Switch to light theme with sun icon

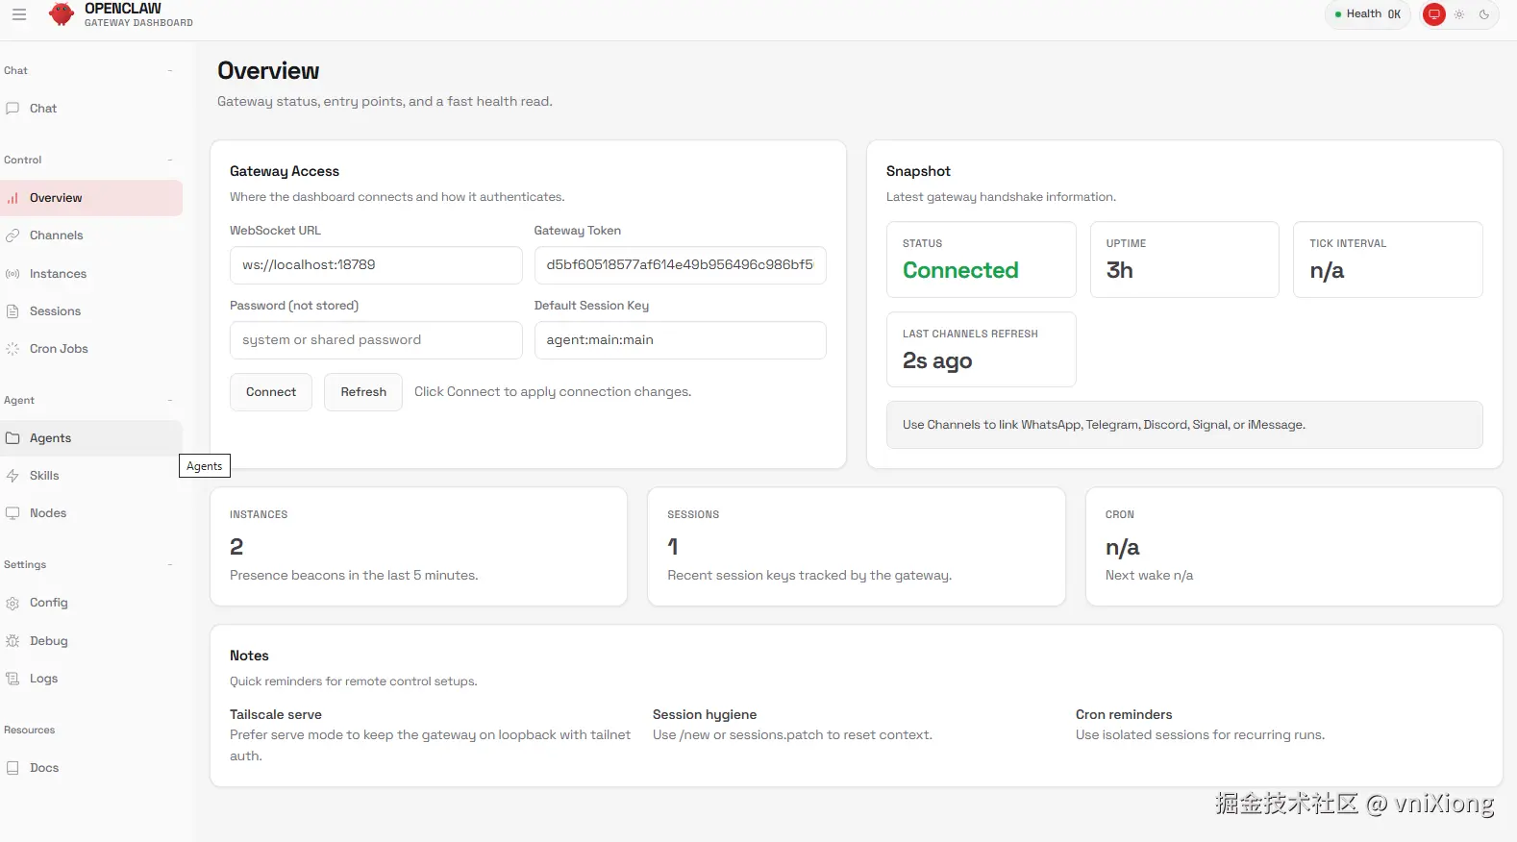(1459, 14)
